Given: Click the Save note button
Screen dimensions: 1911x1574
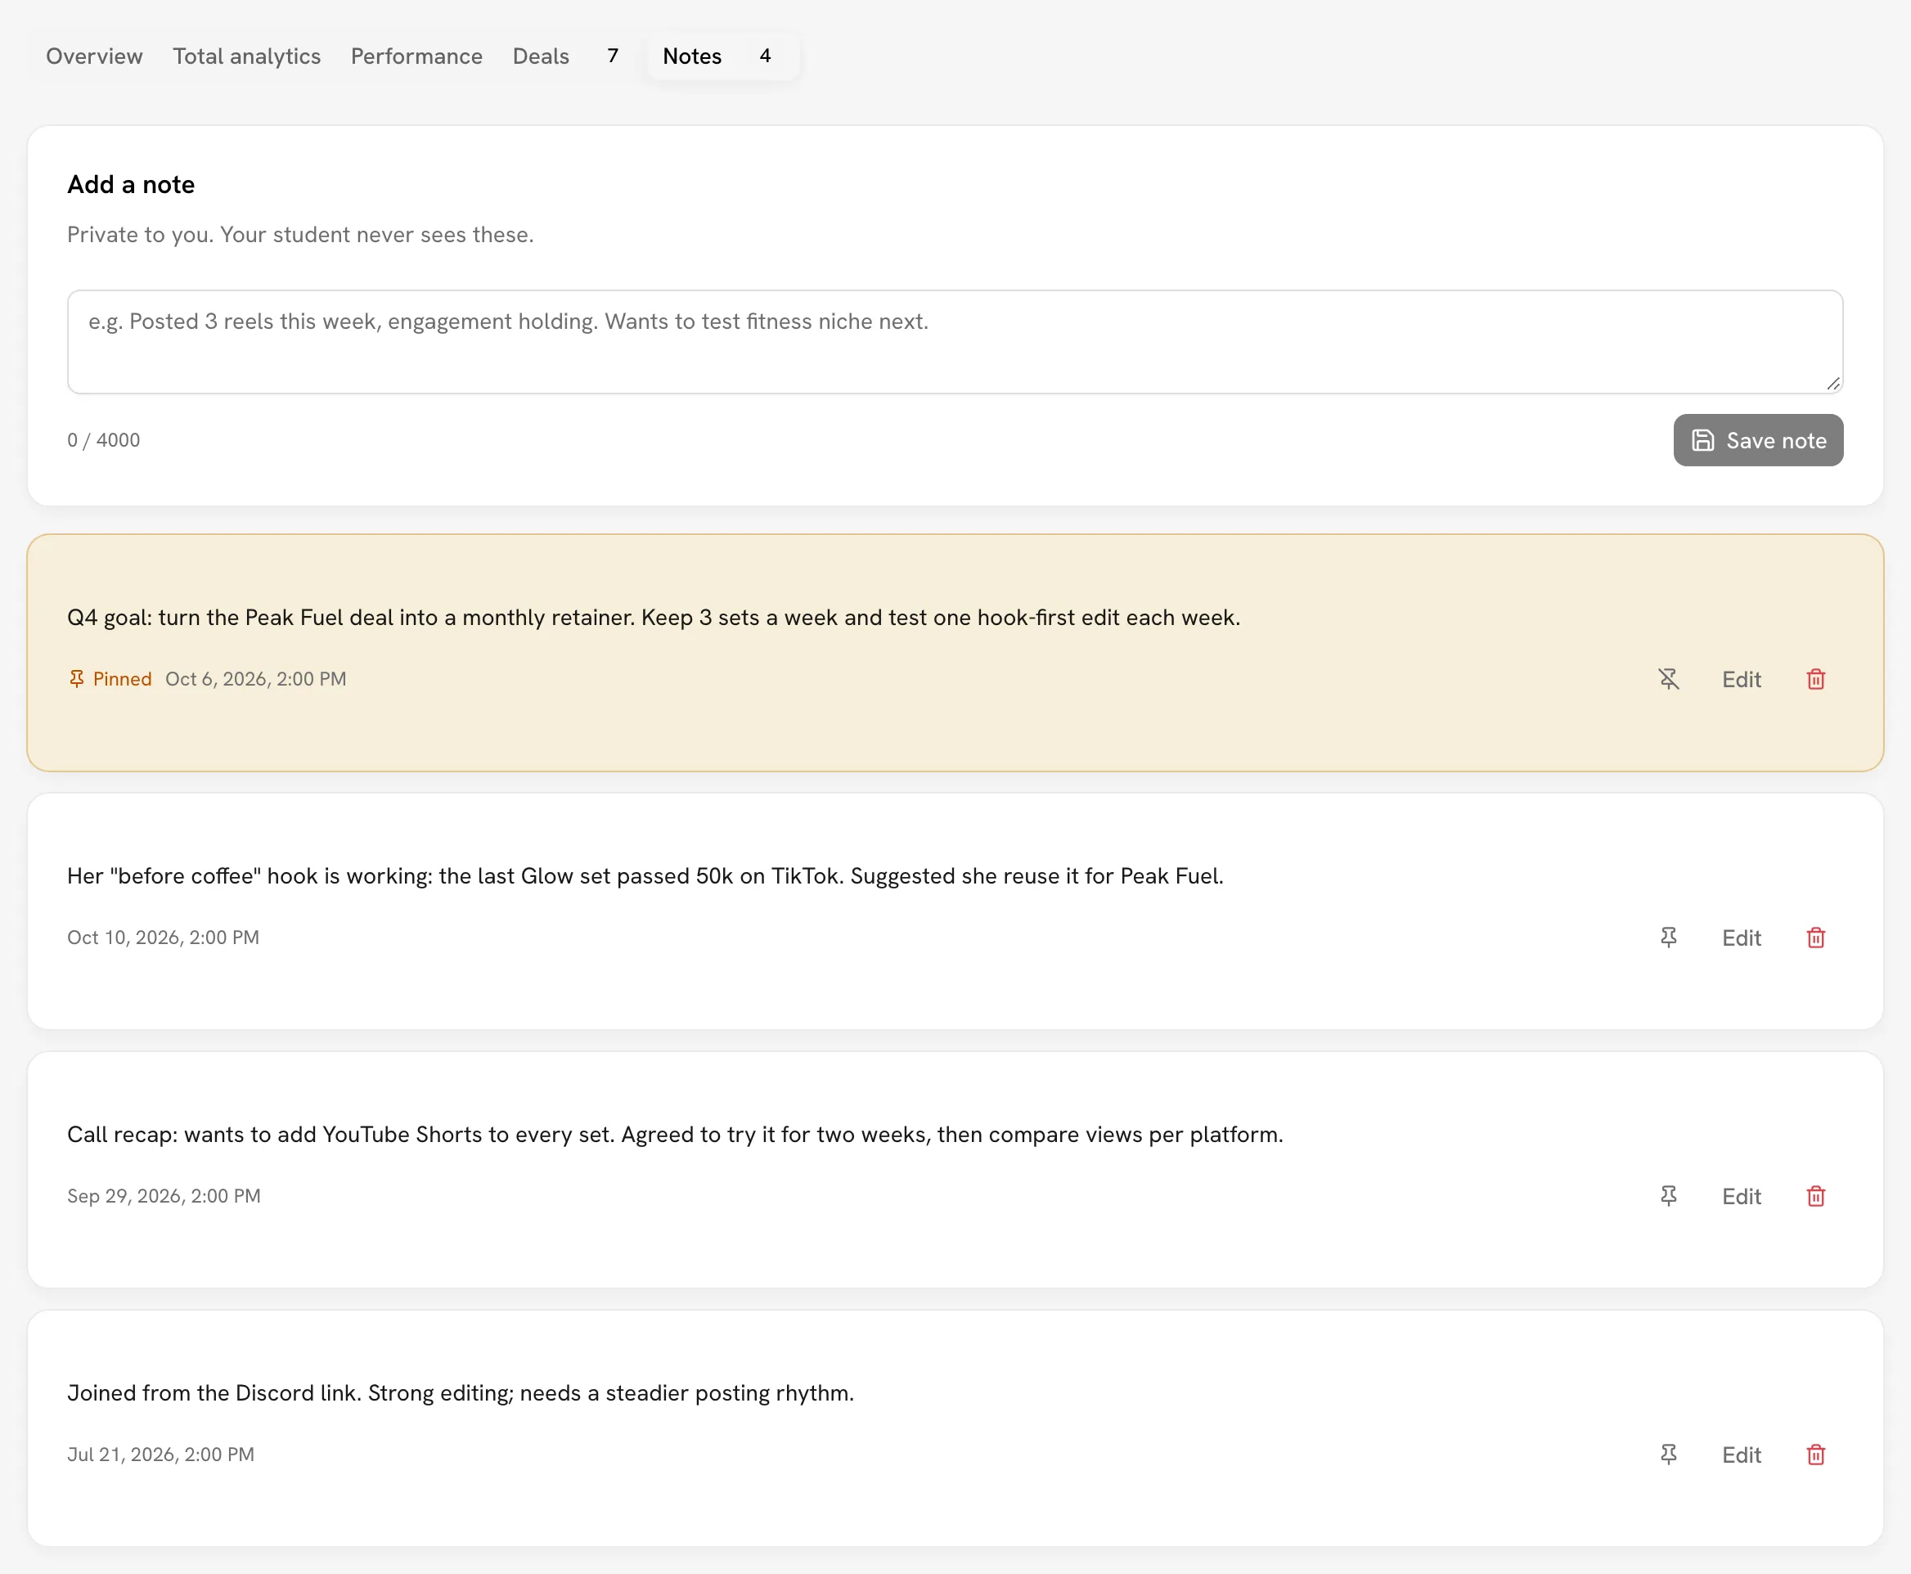Looking at the screenshot, I should tap(1758, 441).
